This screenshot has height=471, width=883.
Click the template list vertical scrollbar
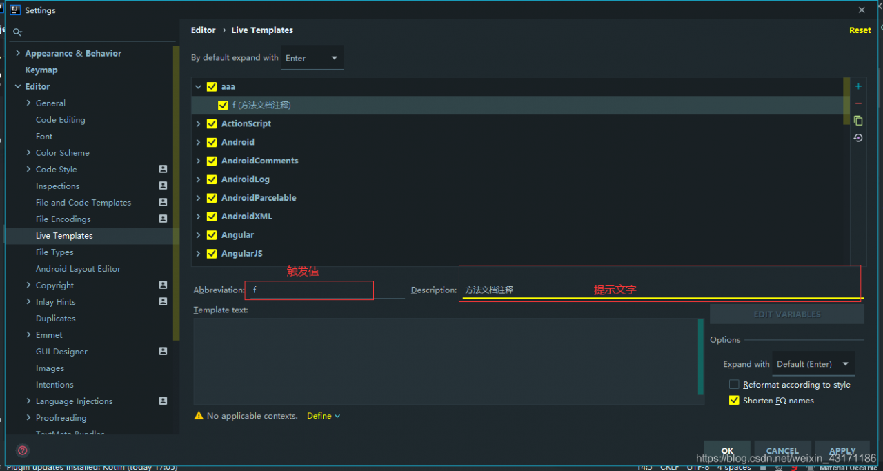point(846,101)
